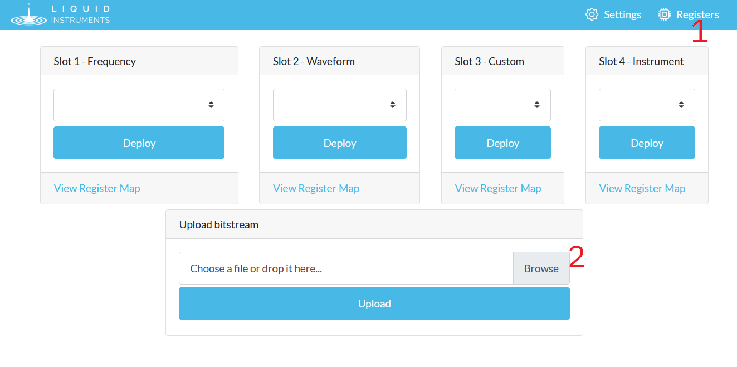
Task: View Register Map for Slot 1
Action: click(x=97, y=188)
